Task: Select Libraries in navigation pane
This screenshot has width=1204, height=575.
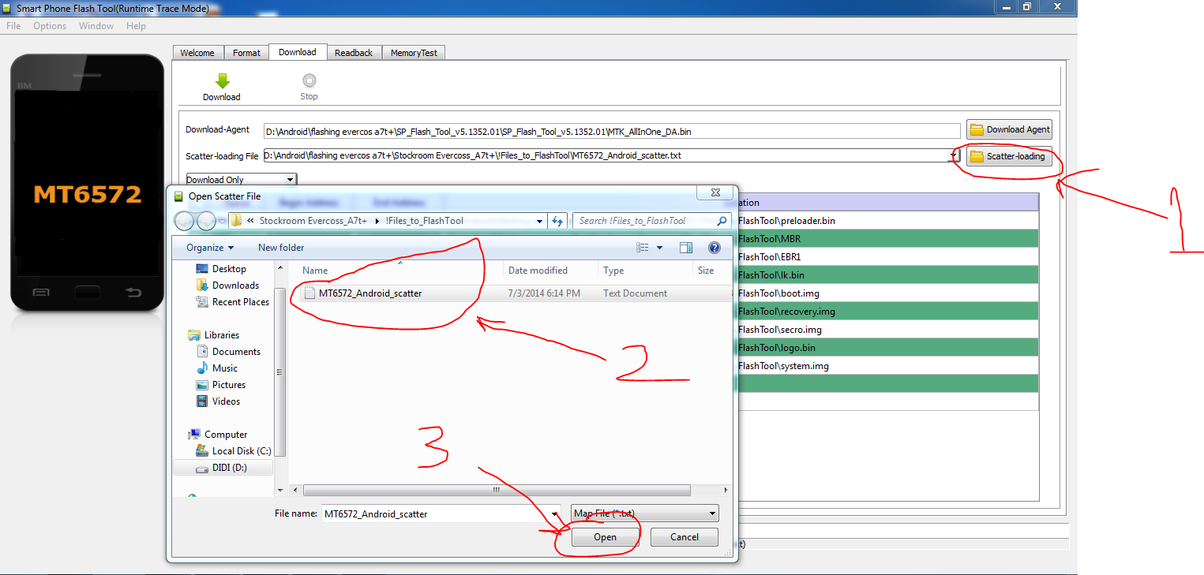Action: 221,335
